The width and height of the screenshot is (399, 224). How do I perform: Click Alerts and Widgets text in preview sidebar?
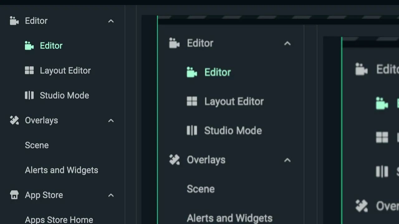(229, 218)
